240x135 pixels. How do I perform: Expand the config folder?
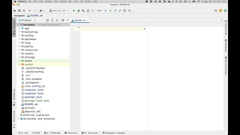19,36
